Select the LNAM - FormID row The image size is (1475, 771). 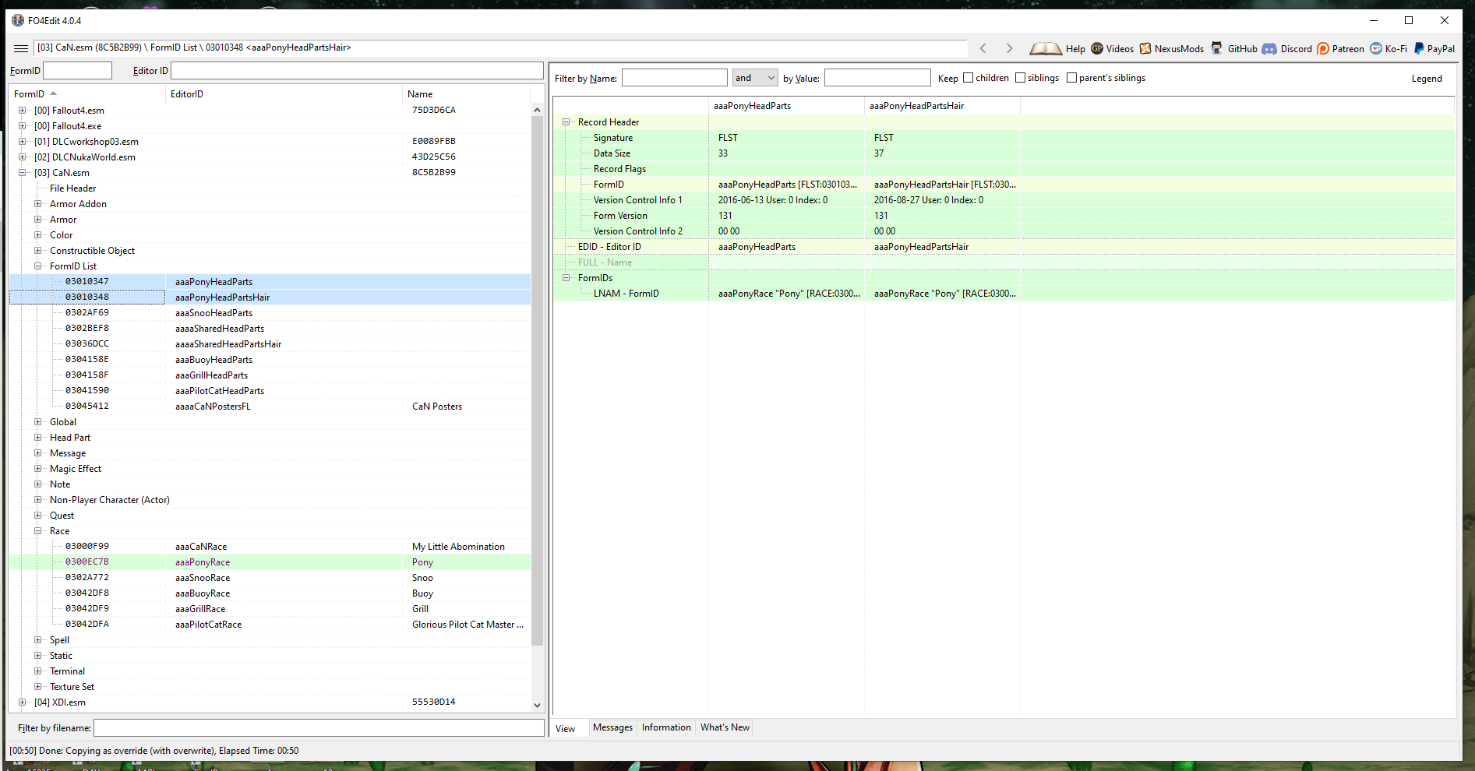(1004, 294)
